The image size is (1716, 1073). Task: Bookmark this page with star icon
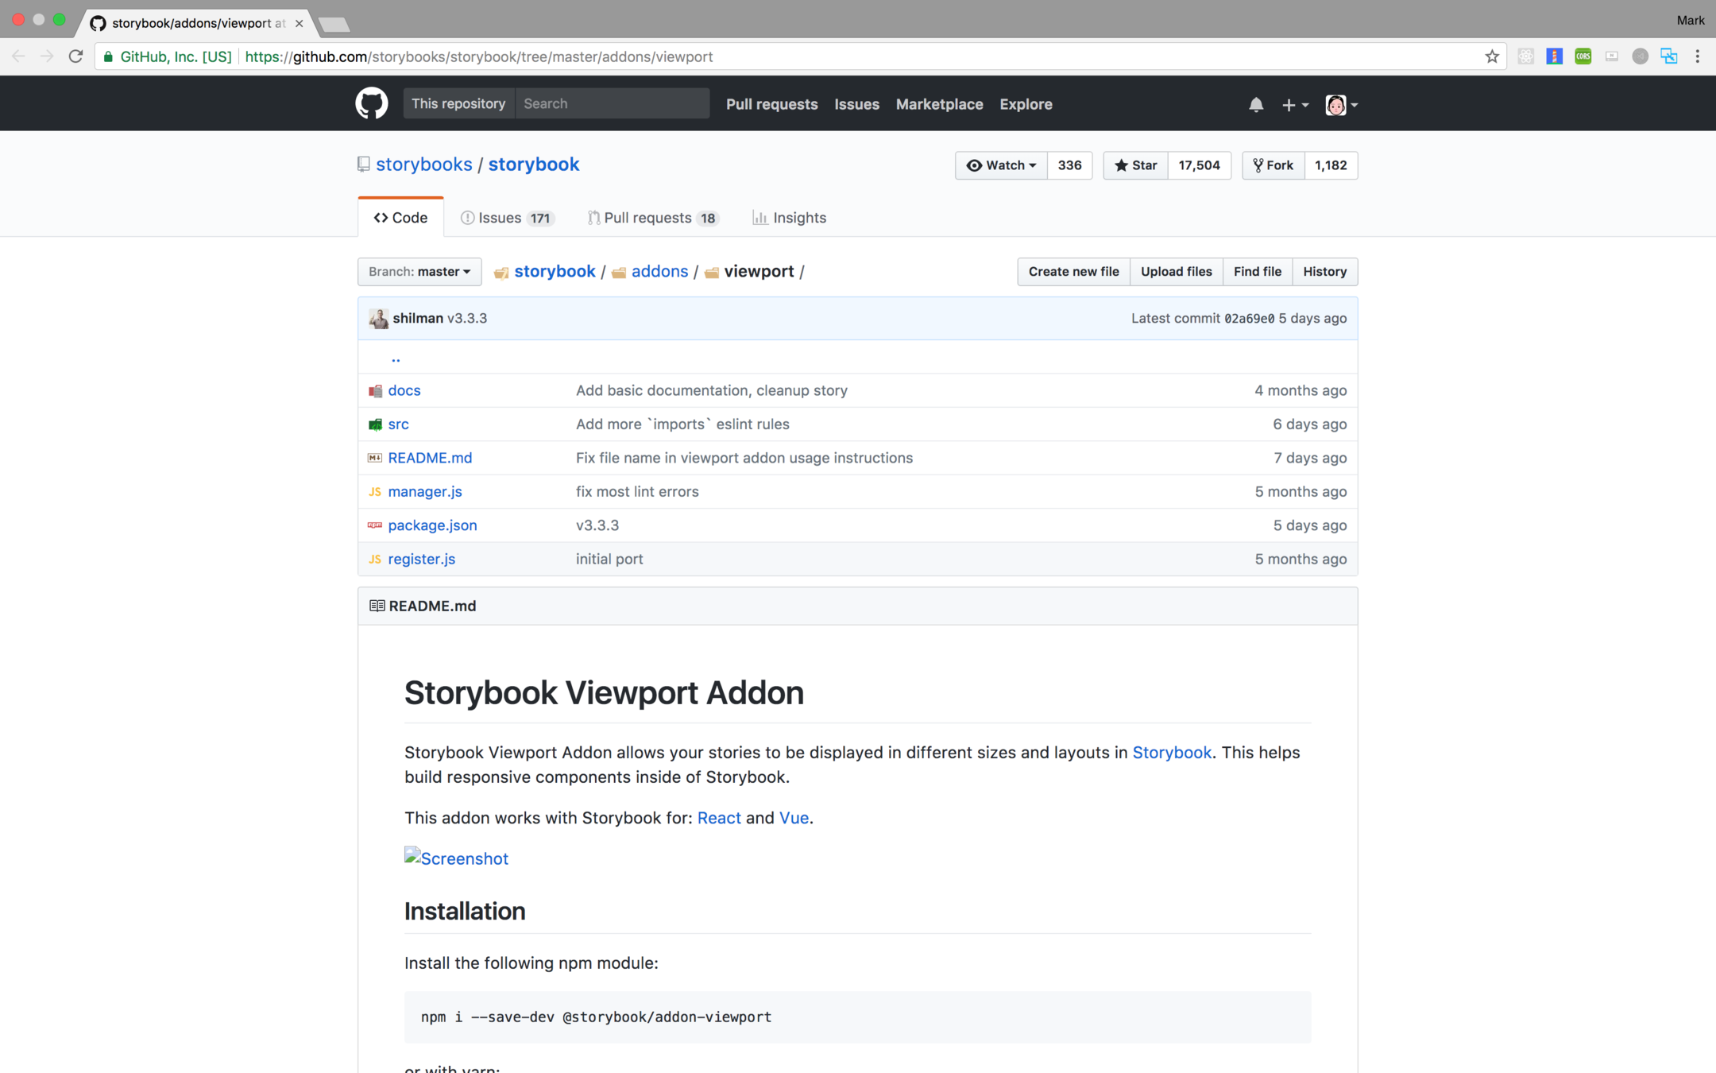[1491, 56]
